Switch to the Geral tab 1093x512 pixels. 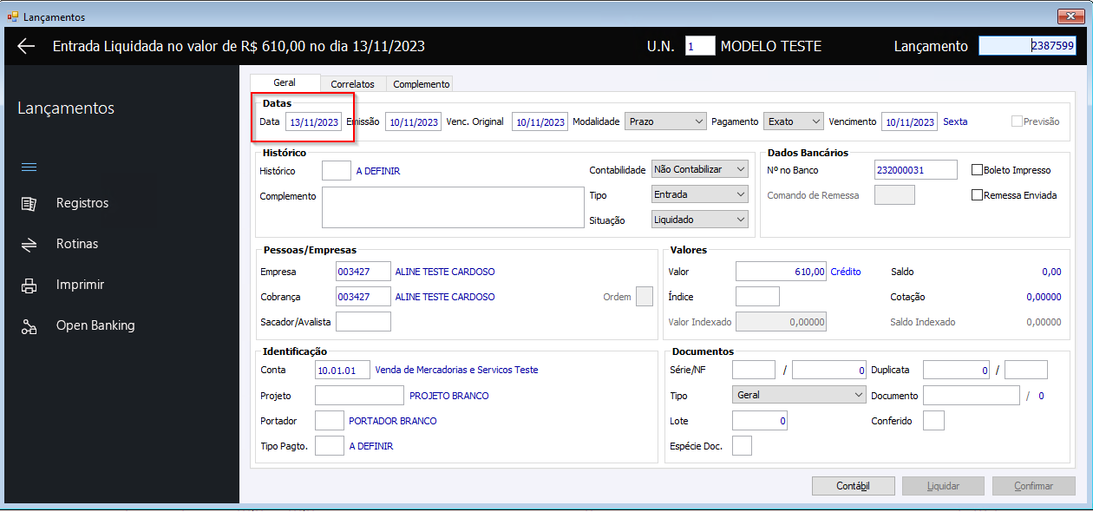pos(285,82)
